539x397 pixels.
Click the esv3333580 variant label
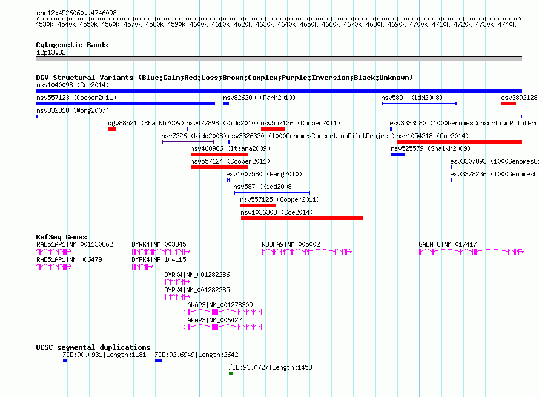tap(464, 123)
